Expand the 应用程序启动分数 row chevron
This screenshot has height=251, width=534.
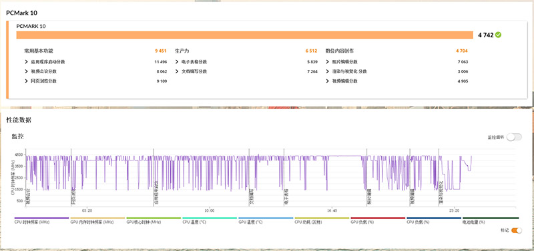point(26,62)
